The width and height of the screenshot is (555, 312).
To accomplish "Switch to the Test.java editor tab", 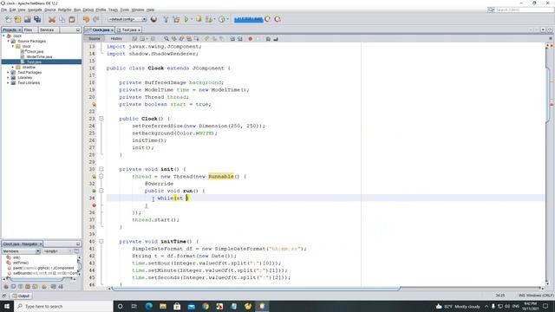I will point(129,30).
